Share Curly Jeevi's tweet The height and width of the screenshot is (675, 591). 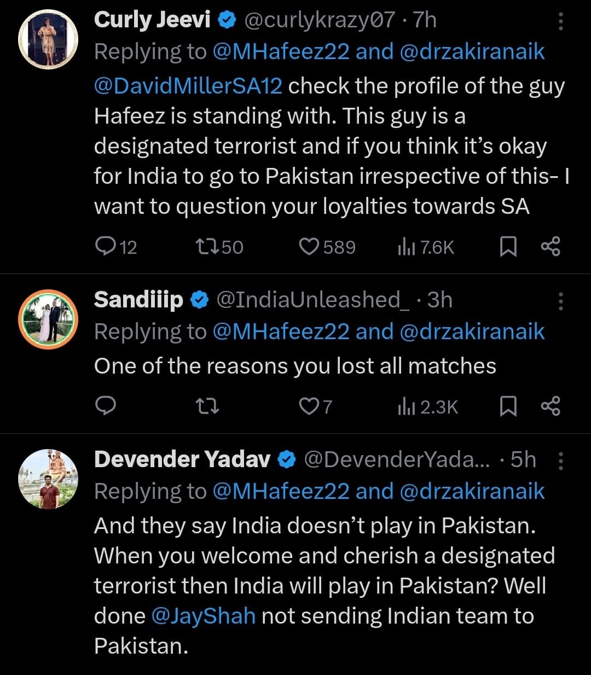550,247
